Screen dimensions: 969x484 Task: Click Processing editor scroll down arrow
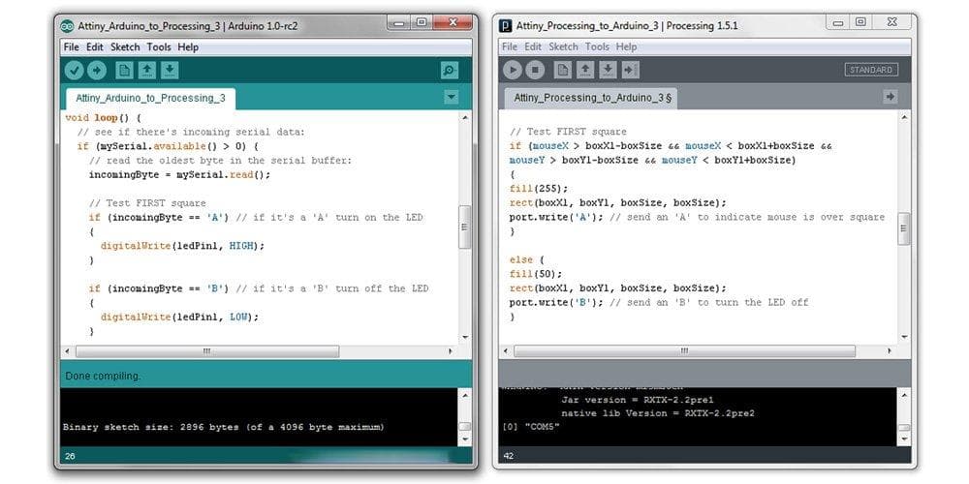point(904,337)
